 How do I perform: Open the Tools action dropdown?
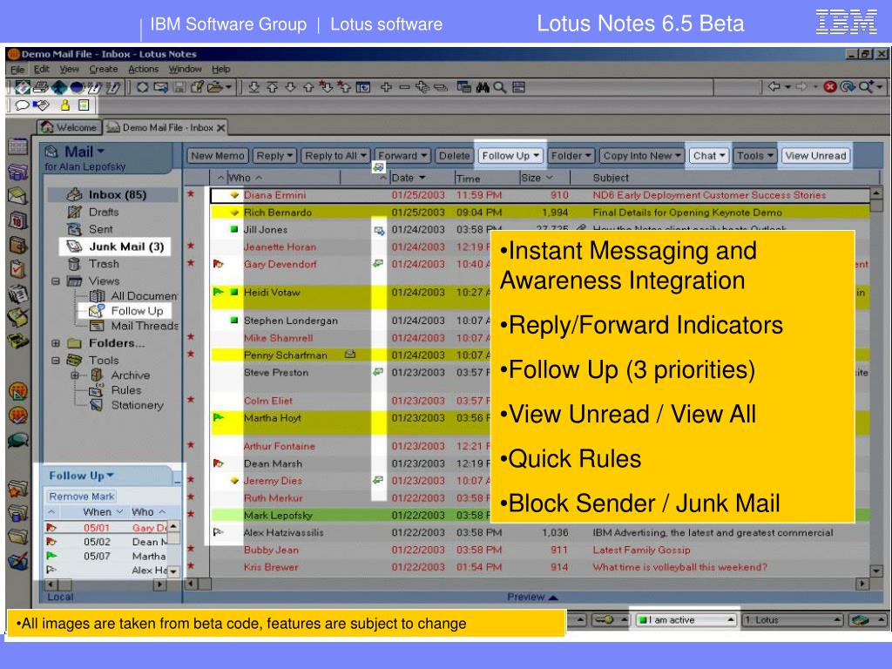tap(755, 156)
